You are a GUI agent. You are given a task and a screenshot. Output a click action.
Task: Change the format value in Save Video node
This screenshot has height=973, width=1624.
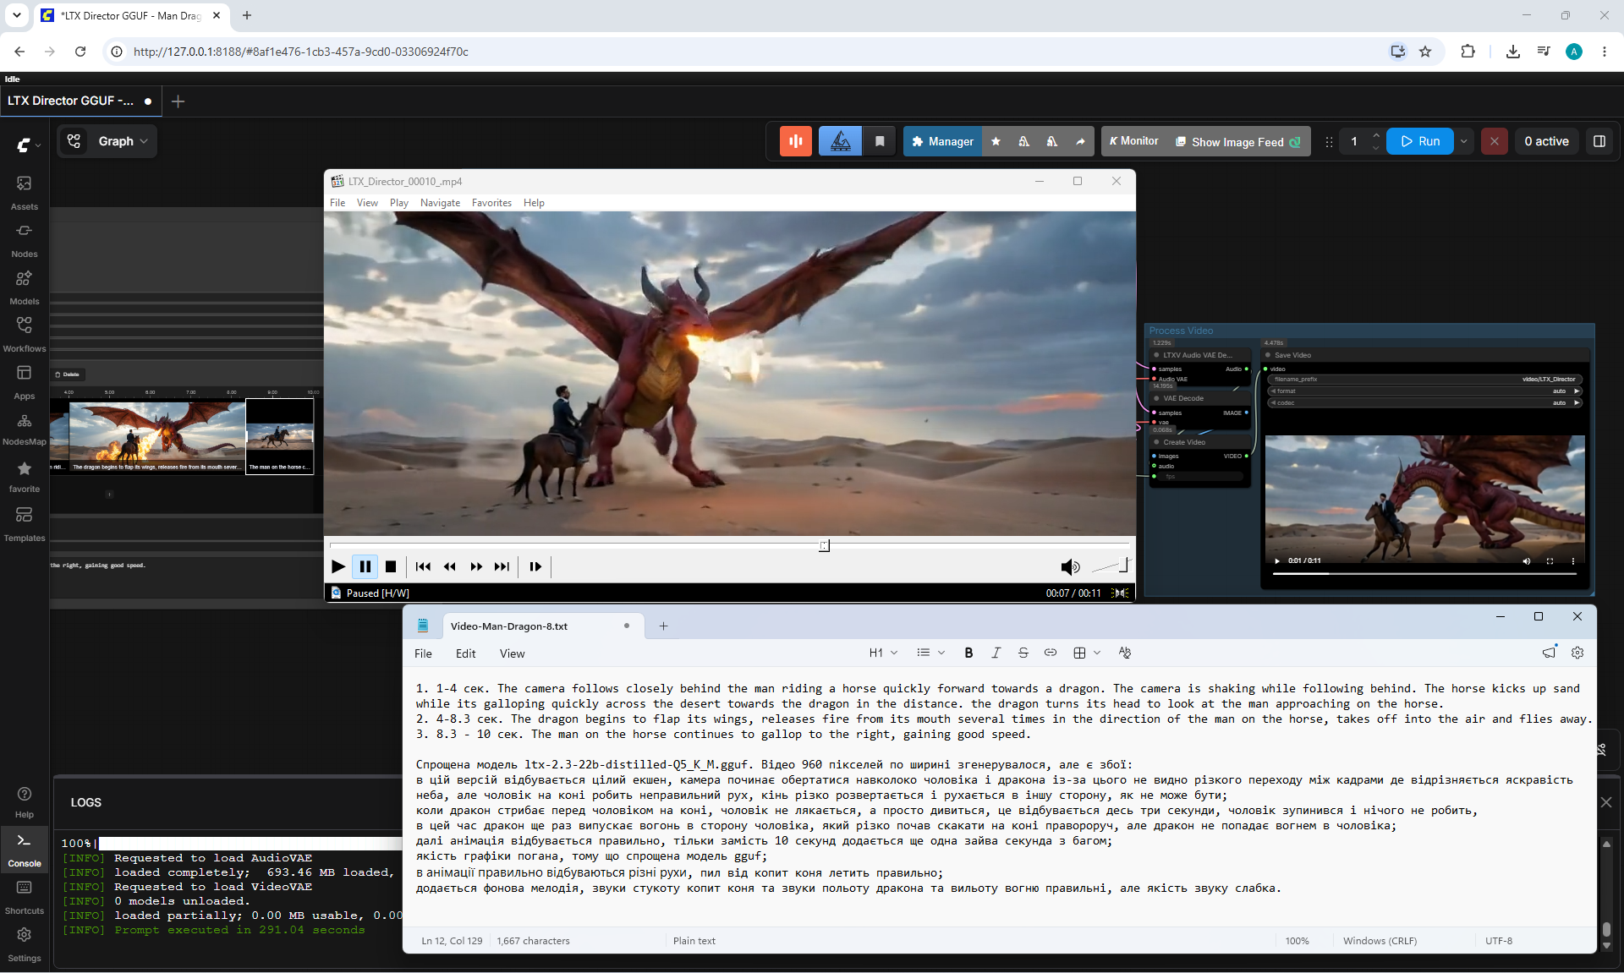click(x=1424, y=391)
